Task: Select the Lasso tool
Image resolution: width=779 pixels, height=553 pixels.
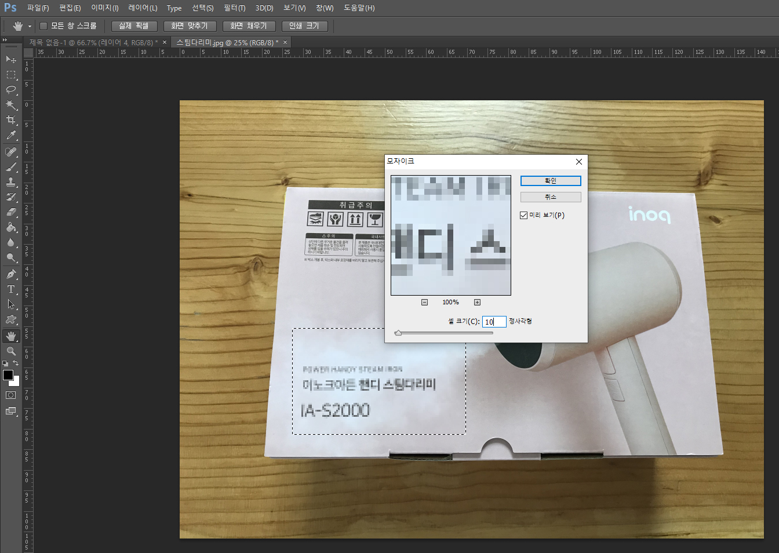Action: click(11, 90)
